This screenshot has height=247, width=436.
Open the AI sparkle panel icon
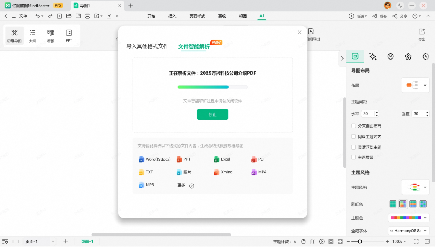tap(373, 57)
